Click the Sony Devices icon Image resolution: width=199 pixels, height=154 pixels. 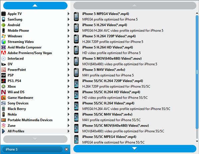point(3,103)
